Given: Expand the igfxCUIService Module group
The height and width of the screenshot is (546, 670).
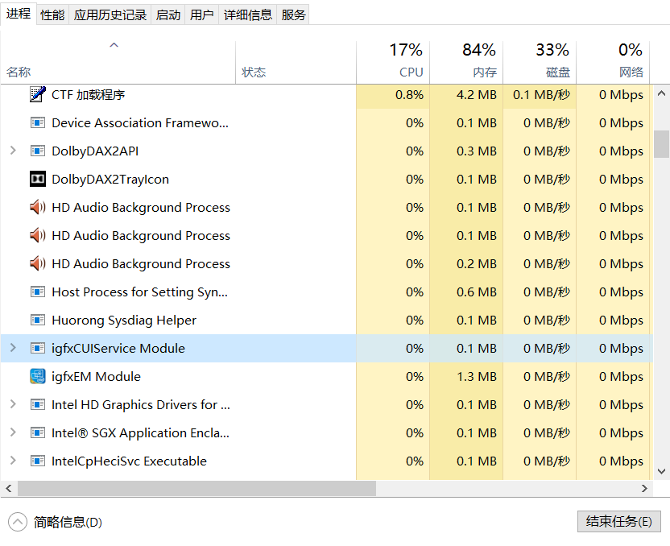Looking at the screenshot, I should pyautogui.click(x=13, y=348).
